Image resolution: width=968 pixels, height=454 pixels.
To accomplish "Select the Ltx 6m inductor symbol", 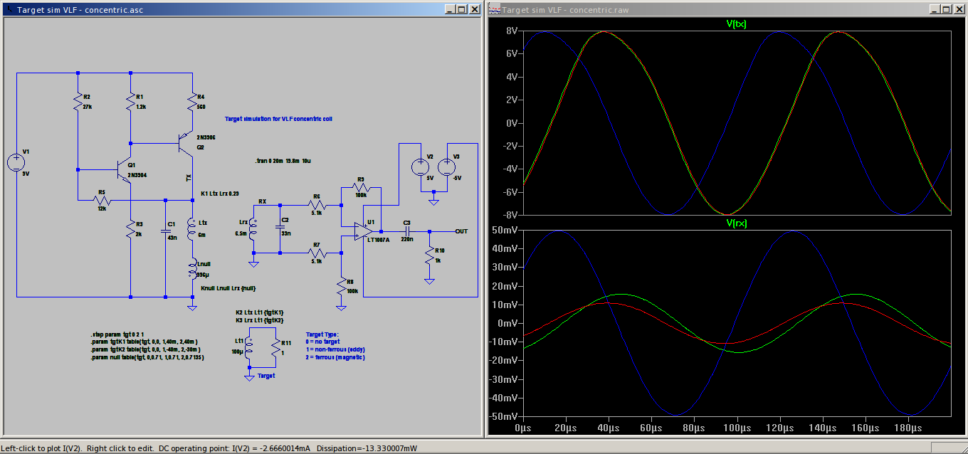I will (191, 231).
